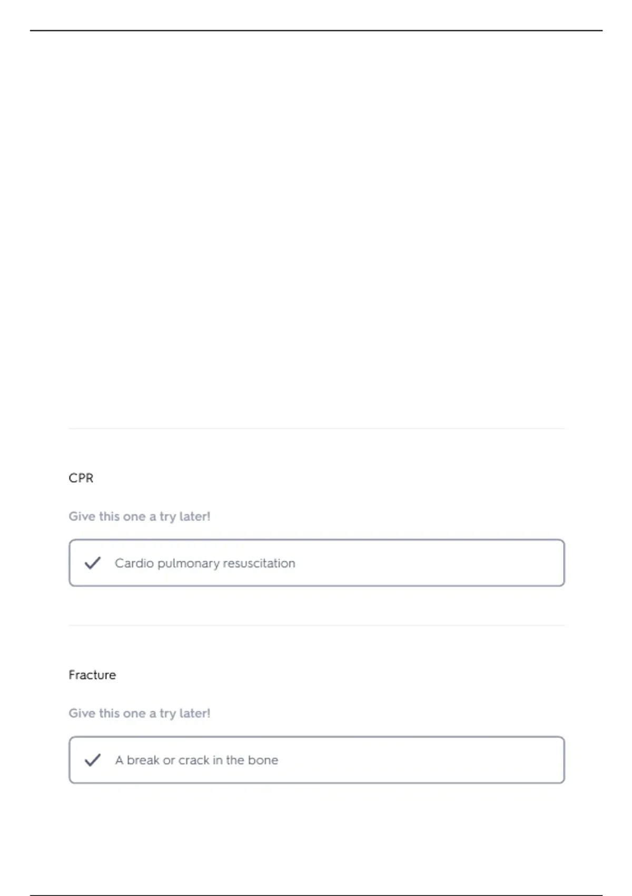Click the Fracture term heading

92,675
